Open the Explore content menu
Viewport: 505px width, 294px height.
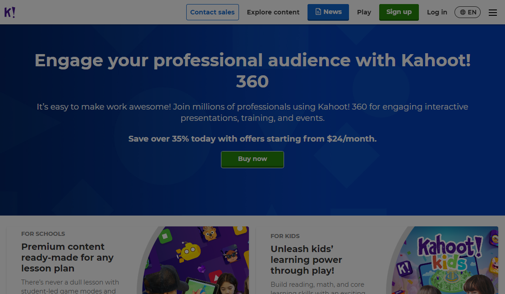click(273, 12)
